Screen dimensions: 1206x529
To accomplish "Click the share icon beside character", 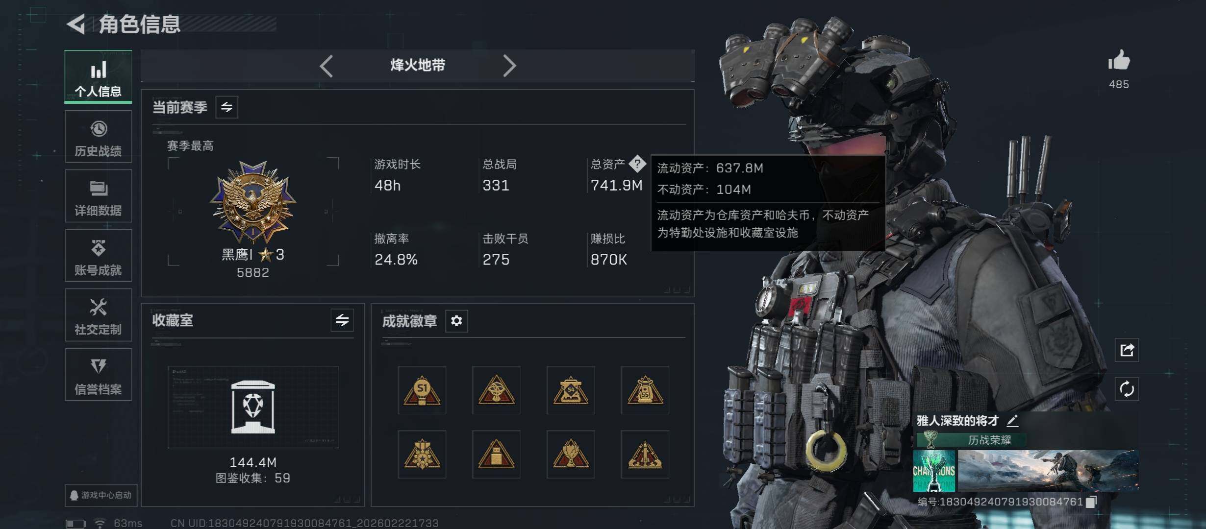I will 1127,350.
